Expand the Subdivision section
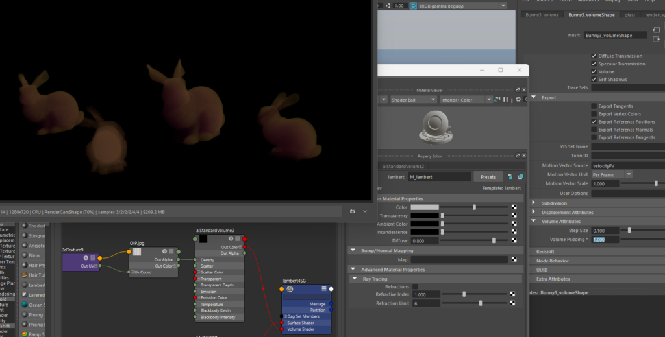This screenshot has height=337, width=665. pyautogui.click(x=534, y=203)
